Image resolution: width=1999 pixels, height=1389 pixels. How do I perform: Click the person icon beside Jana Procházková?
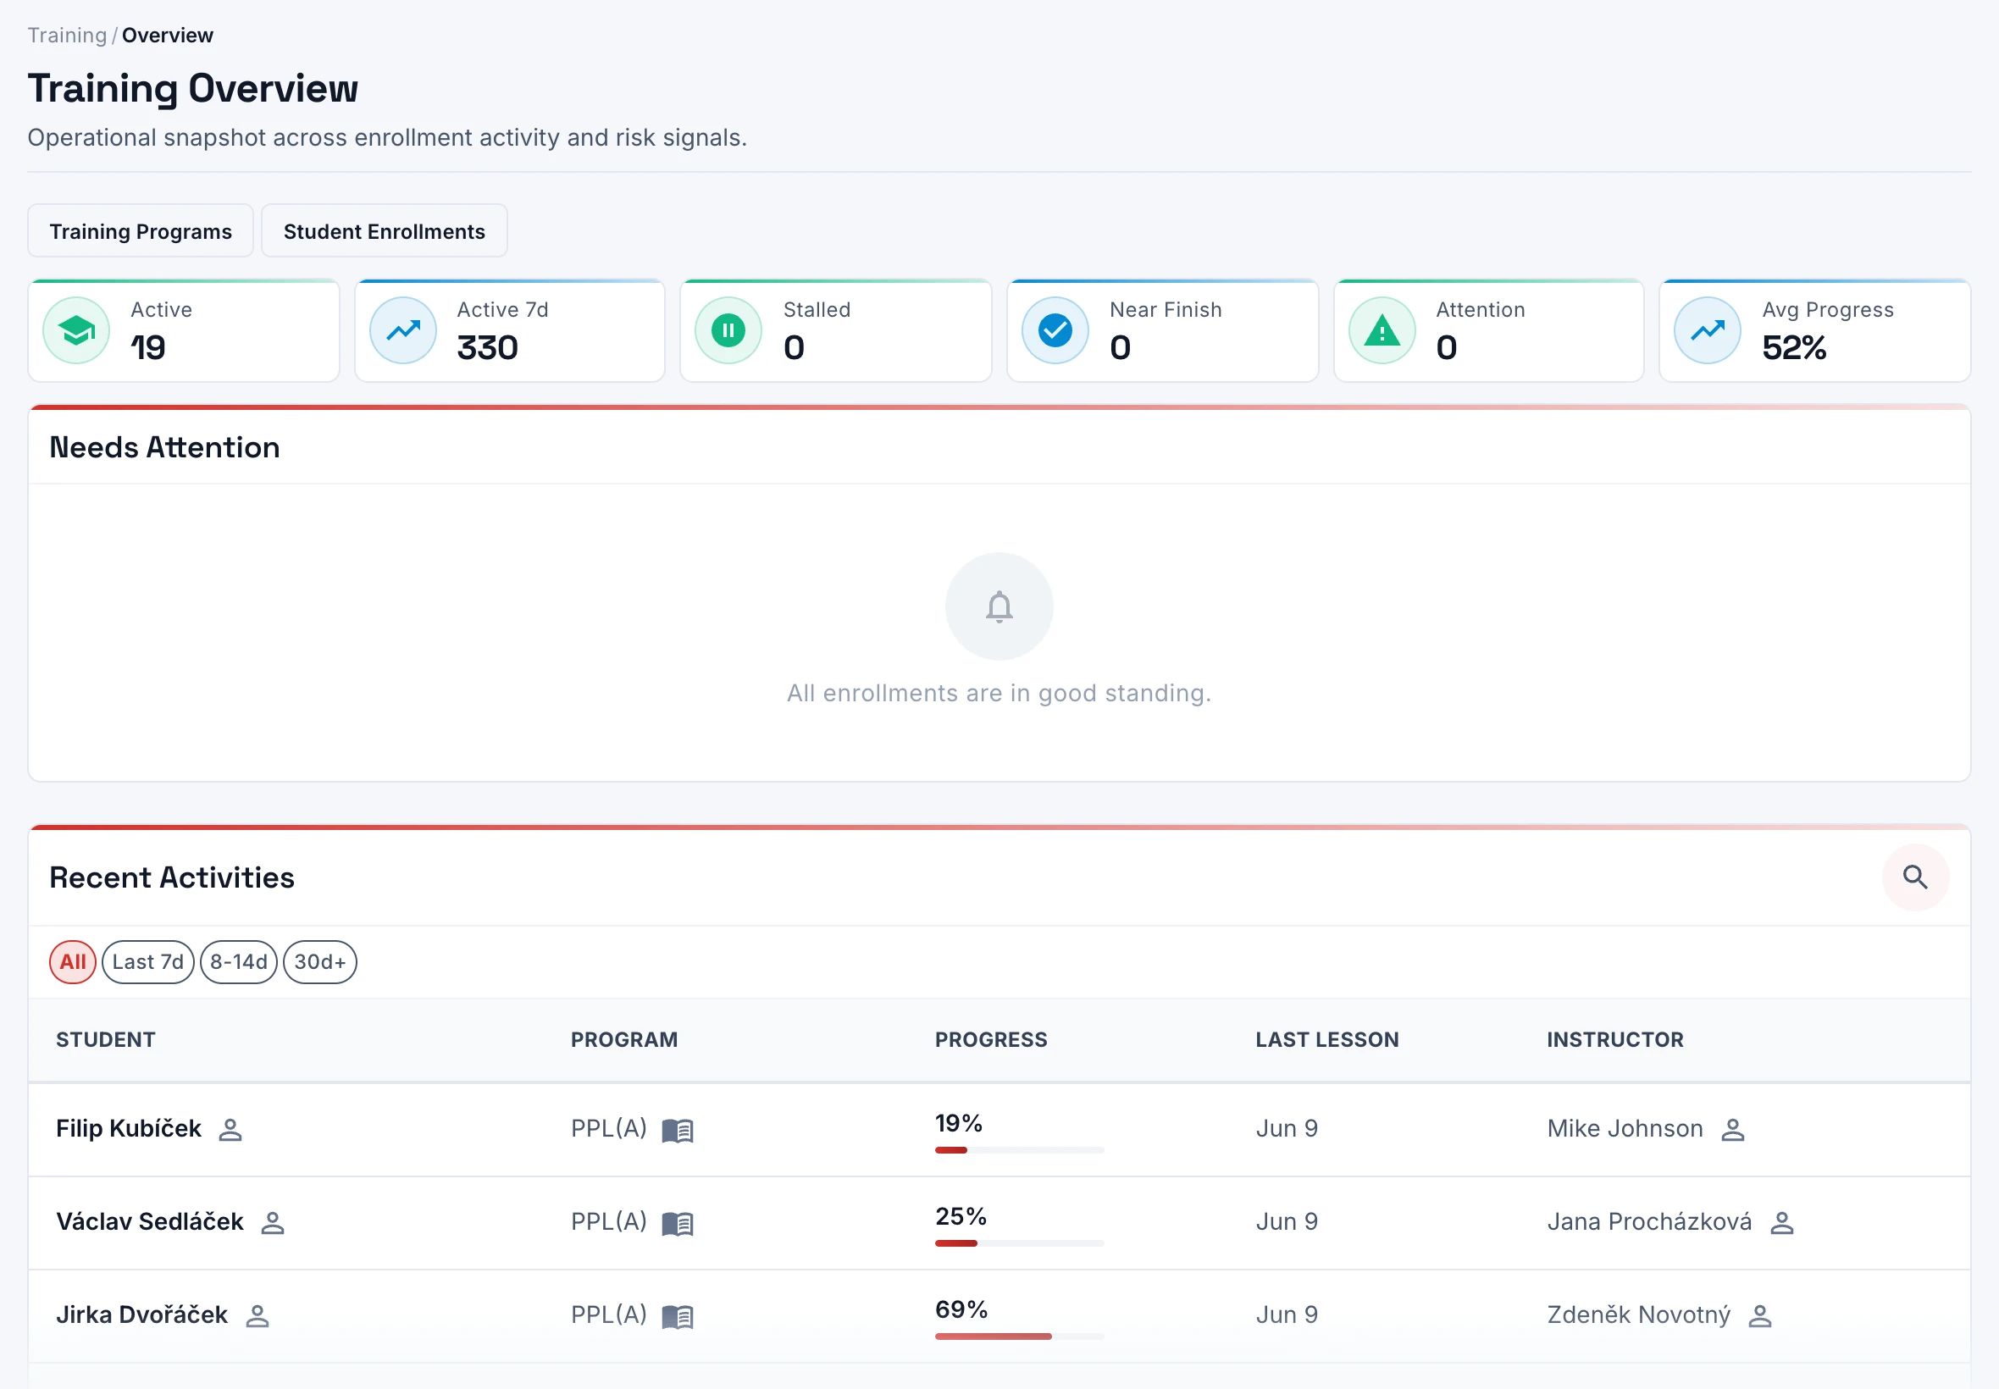1781,1223
